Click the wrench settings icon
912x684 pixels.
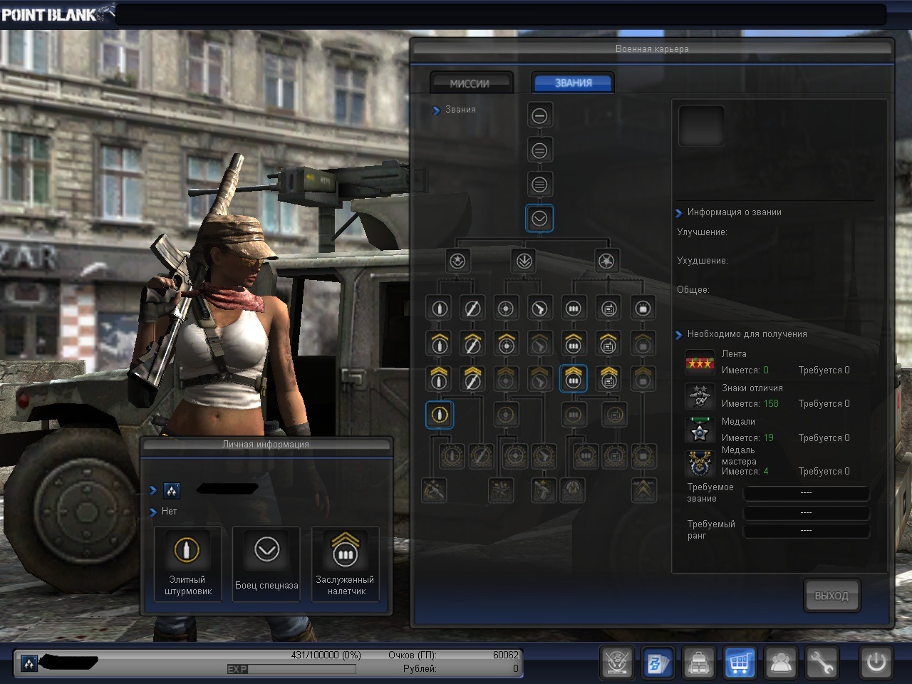pos(820,663)
